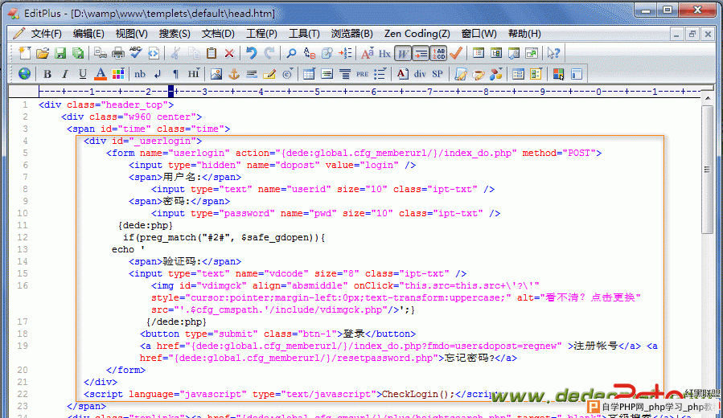Open 搜索(S) menu
723x418 pixels.
pos(175,34)
